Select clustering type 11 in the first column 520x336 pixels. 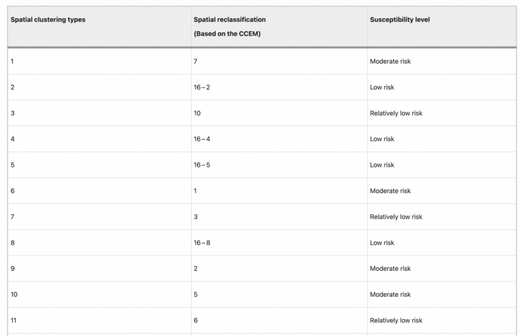click(x=14, y=320)
